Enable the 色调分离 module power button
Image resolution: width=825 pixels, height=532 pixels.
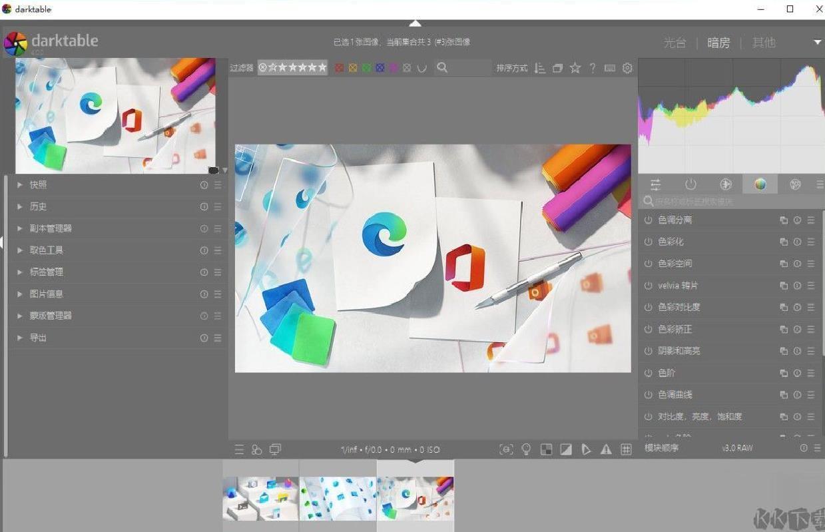coord(648,220)
